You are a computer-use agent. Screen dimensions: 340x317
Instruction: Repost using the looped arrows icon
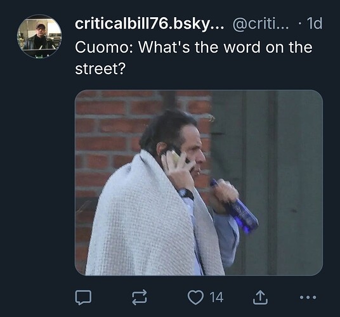point(140,297)
